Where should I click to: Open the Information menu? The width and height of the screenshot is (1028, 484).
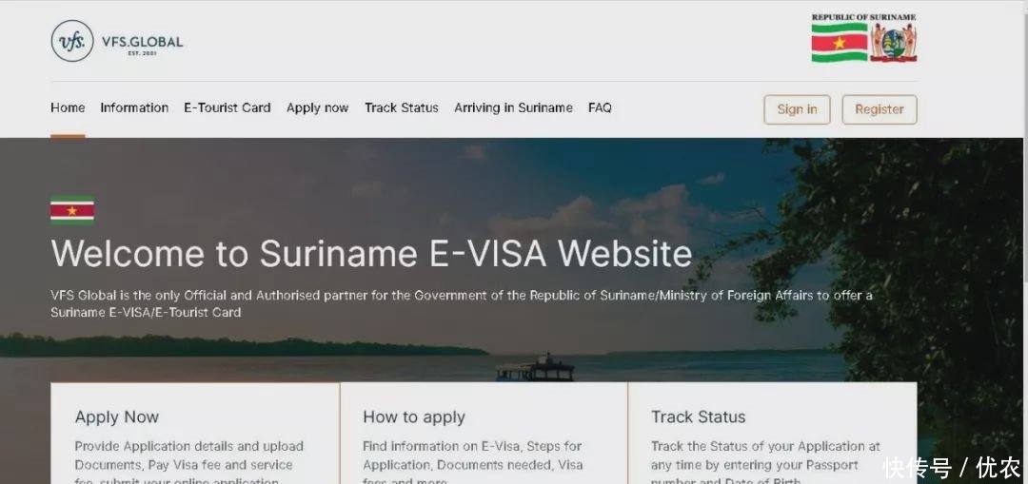point(134,108)
